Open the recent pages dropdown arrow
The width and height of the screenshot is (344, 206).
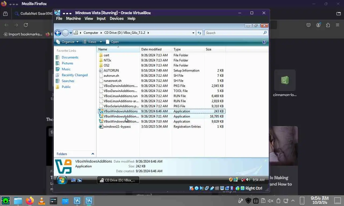(71, 33)
